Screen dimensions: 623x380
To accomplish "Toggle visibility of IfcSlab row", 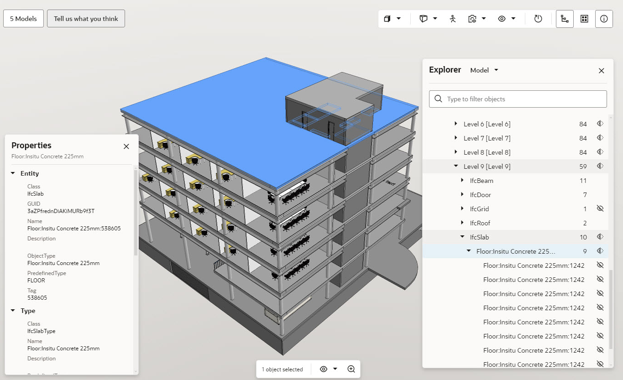I will (x=600, y=237).
